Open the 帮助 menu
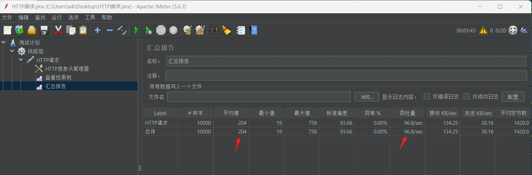The image size is (532, 175). [107, 17]
